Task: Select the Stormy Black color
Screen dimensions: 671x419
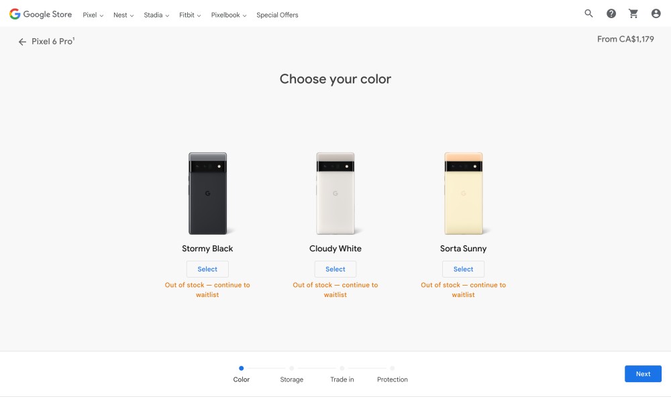Action: point(207,269)
